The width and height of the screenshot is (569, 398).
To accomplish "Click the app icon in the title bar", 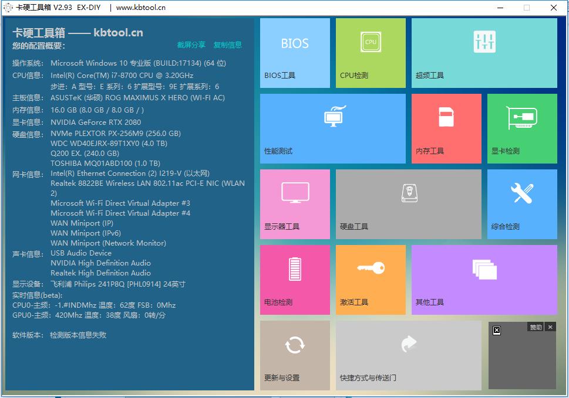I will (8, 7).
